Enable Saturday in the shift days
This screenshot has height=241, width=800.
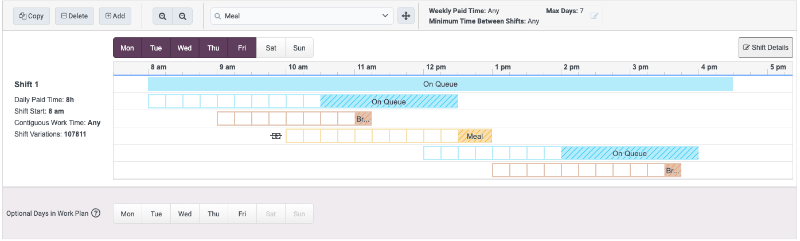(x=271, y=48)
